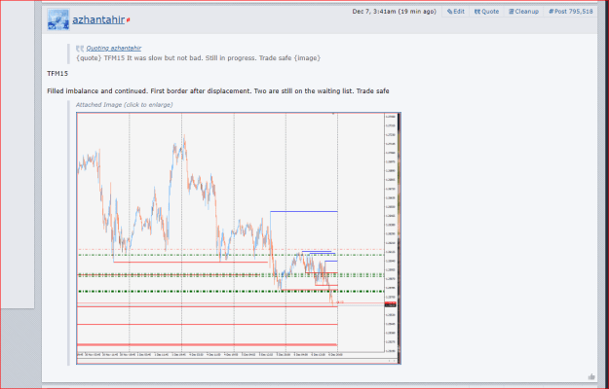This screenshot has height=389, width=609.
Task: Click 'Filled imbalance and continued' sentence
Action: click(x=218, y=91)
